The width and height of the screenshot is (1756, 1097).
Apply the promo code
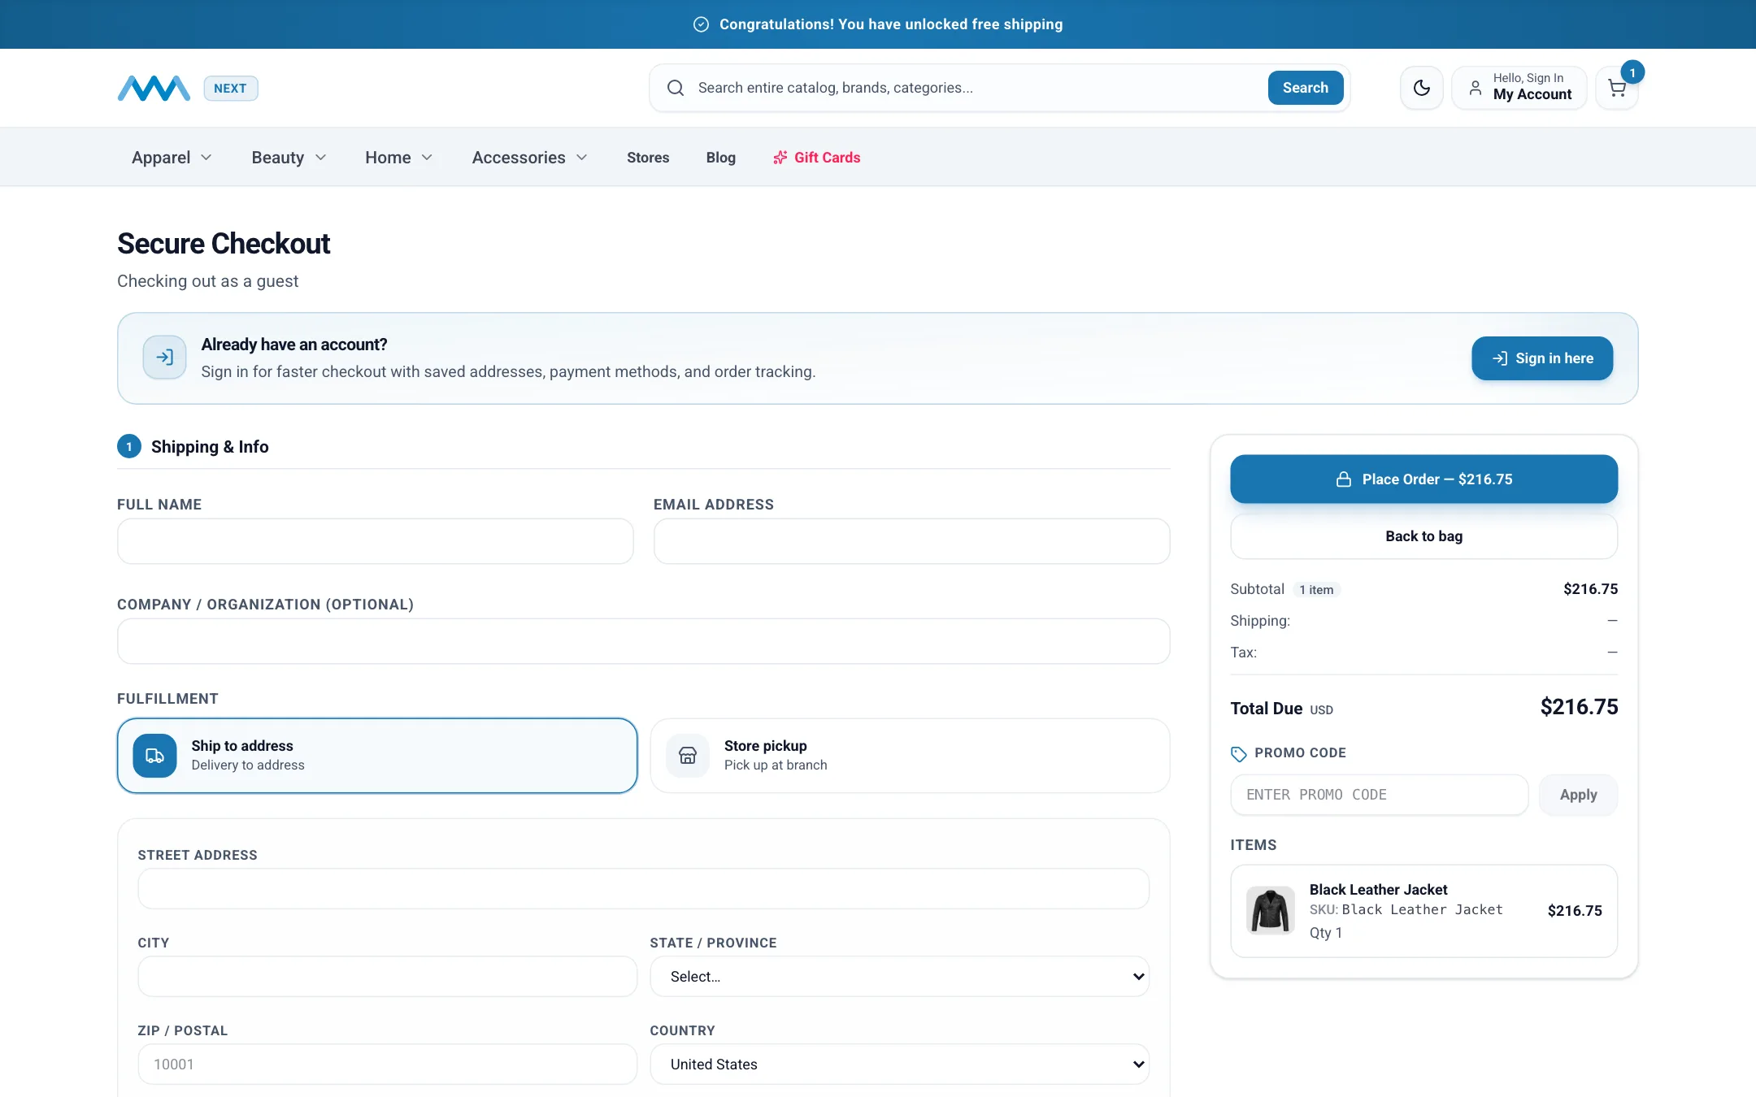click(1578, 795)
